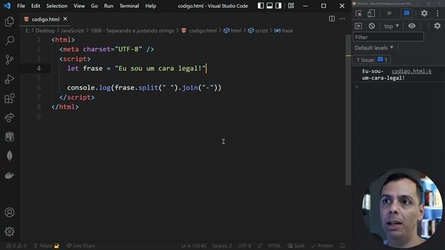Clear the console
445x250 pixels.
pyautogui.click(x=371, y=26)
